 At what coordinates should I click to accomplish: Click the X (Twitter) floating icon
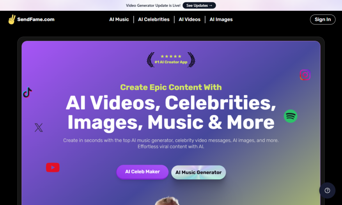(x=39, y=128)
